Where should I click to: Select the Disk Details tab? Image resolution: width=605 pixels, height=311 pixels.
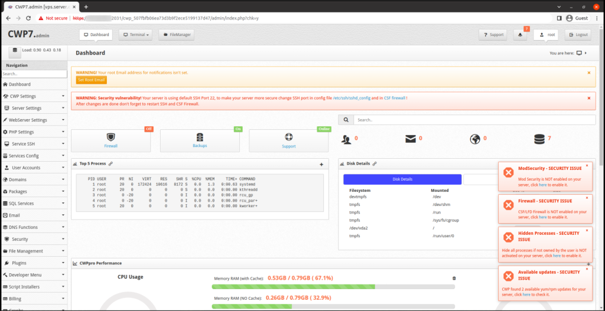(x=402, y=179)
